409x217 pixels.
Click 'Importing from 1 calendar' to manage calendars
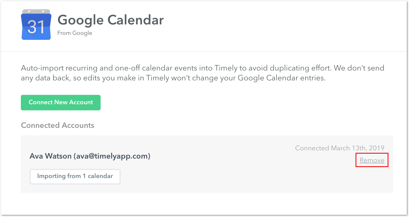click(x=75, y=176)
